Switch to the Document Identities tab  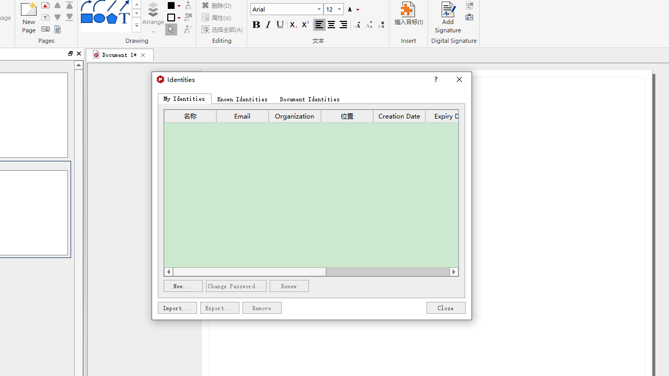(309, 99)
